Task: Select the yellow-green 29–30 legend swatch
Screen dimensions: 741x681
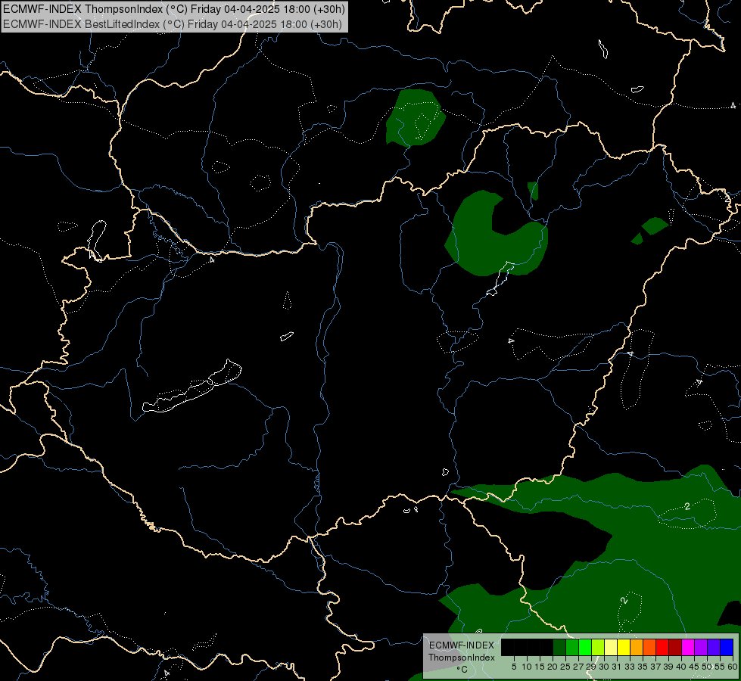Action: point(598,647)
